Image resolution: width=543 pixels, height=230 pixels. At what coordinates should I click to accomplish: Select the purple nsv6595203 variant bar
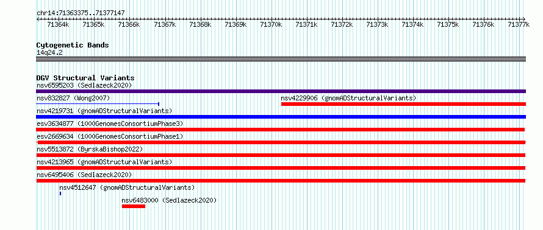point(281,91)
